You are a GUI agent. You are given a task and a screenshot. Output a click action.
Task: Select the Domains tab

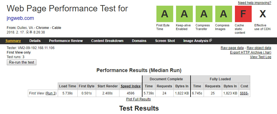tap(139, 41)
